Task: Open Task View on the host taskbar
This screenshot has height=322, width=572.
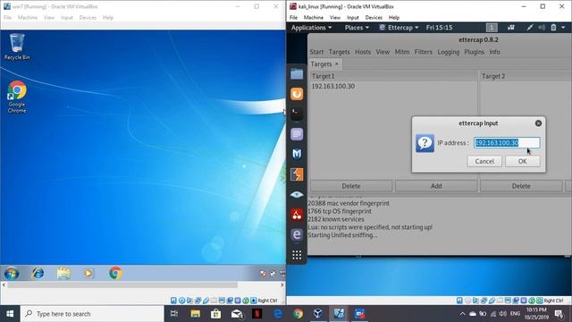Action: [174, 314]
